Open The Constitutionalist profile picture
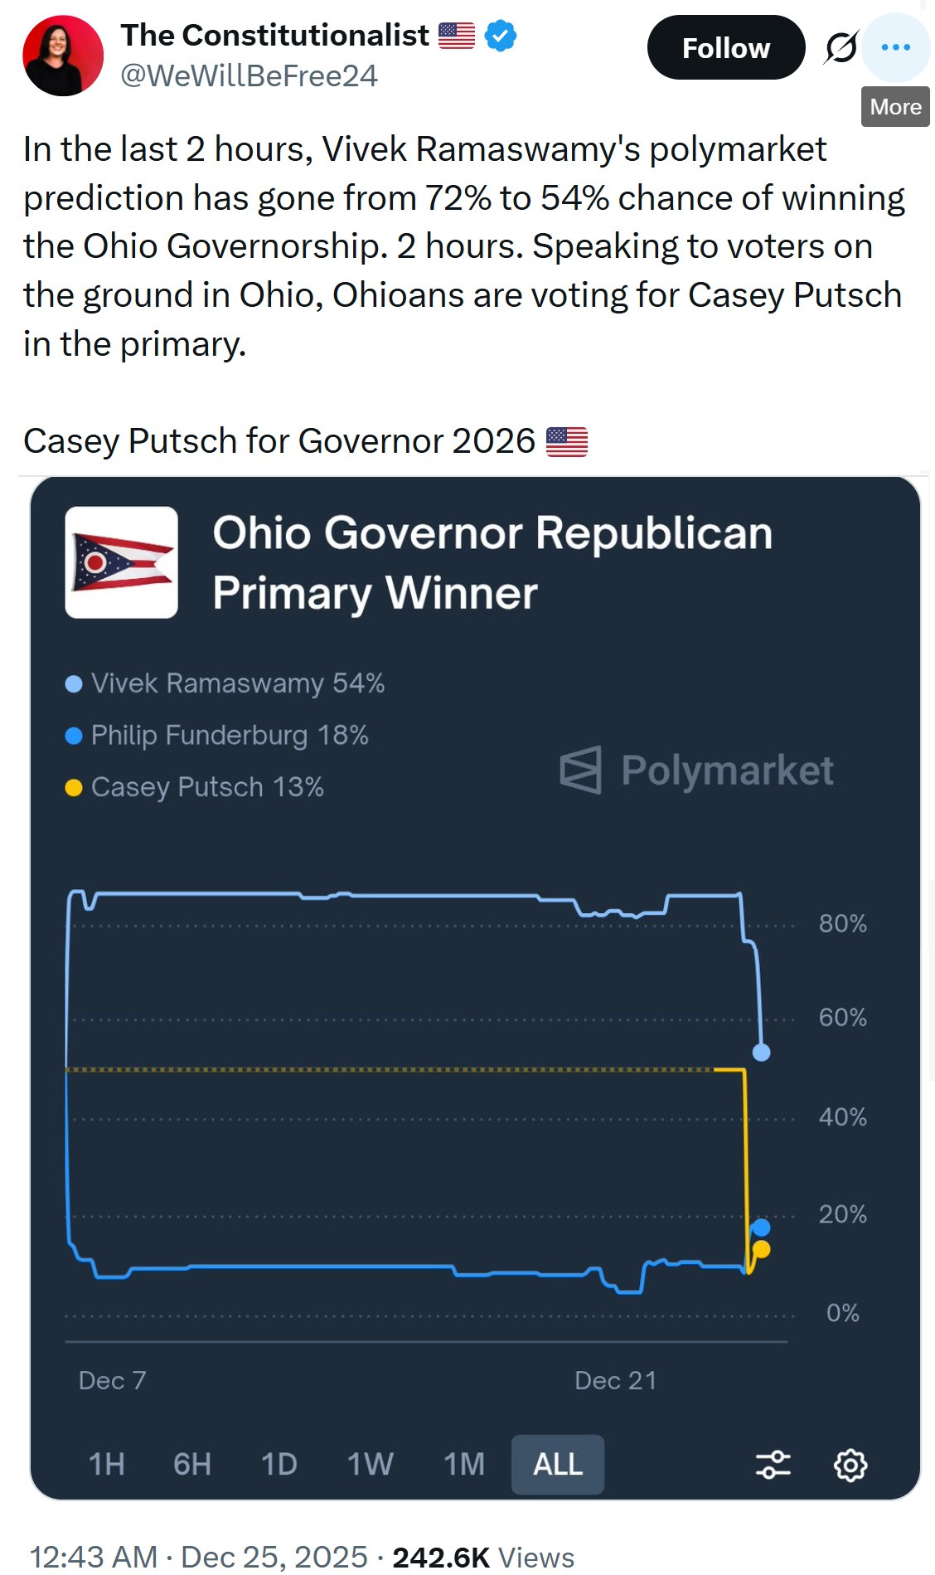The image size is (935, 1575). [63, 56]
